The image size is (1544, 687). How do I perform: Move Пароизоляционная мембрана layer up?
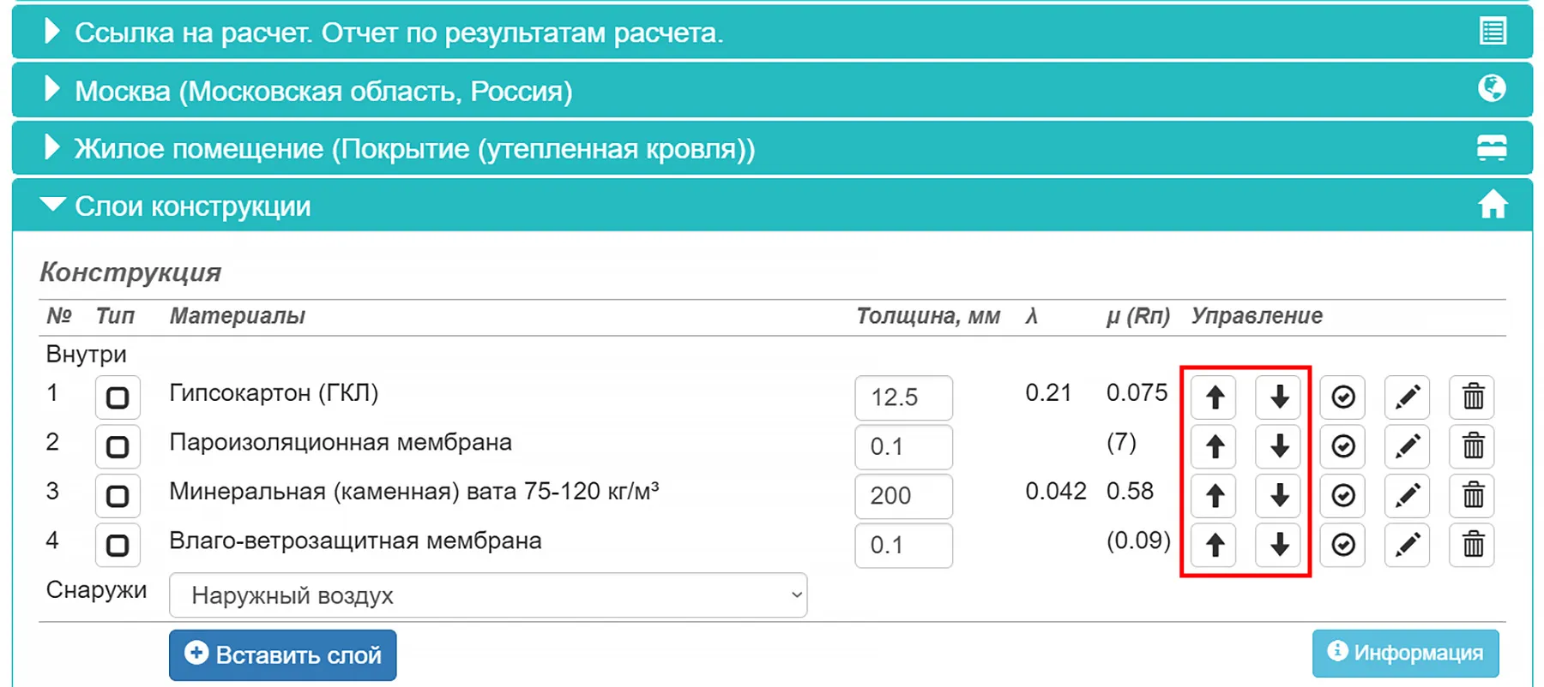pyautogui.click(x=1214, y=446)
